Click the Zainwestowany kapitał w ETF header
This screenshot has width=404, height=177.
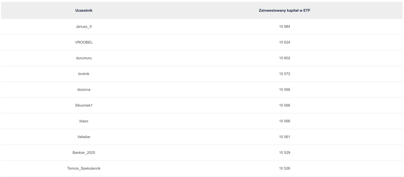coord(284,11)
